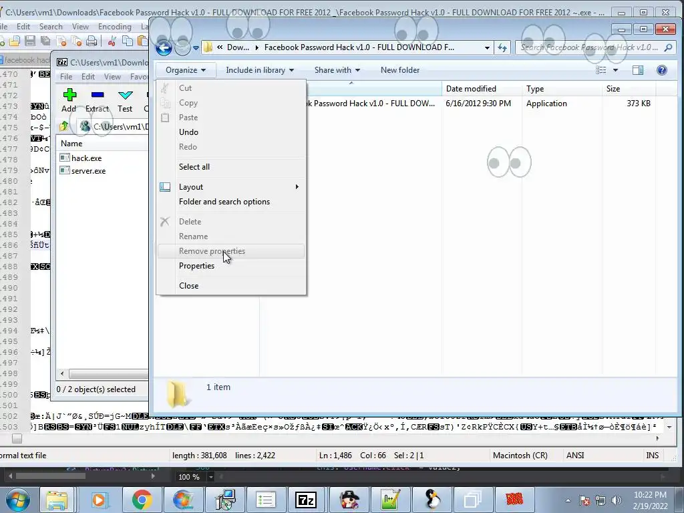The width and height of the screenshot is (684, 513).
Task: Click Save All icon in Notepad++ toolbar
Action: coord(45,41)
